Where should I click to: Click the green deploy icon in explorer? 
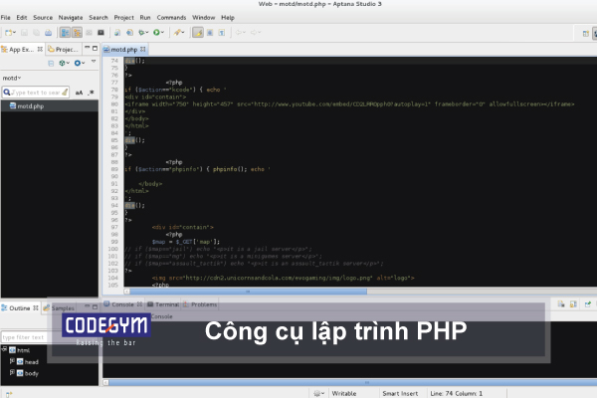point(62,63)
